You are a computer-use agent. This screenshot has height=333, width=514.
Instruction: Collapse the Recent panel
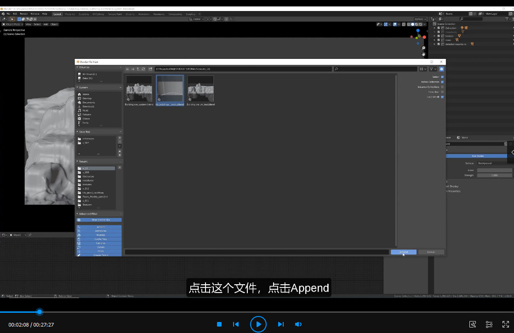tap(77, 161)
